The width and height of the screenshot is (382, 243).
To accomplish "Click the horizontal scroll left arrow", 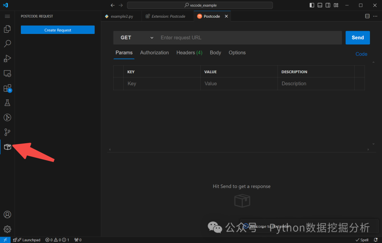I will (110, 149).
